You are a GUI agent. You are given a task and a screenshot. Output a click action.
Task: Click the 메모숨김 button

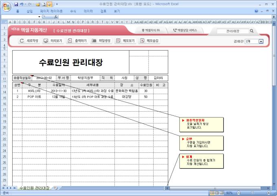tap(149, 41)
